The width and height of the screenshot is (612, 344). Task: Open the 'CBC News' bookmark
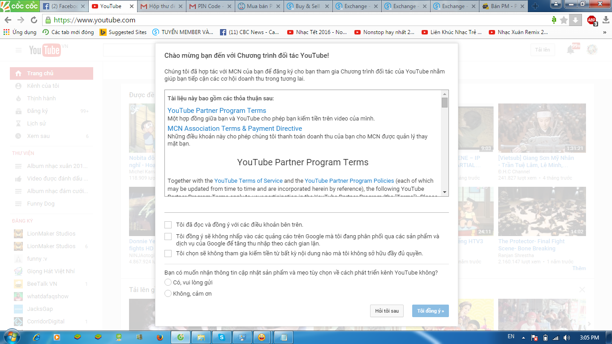tap(250, 32)
